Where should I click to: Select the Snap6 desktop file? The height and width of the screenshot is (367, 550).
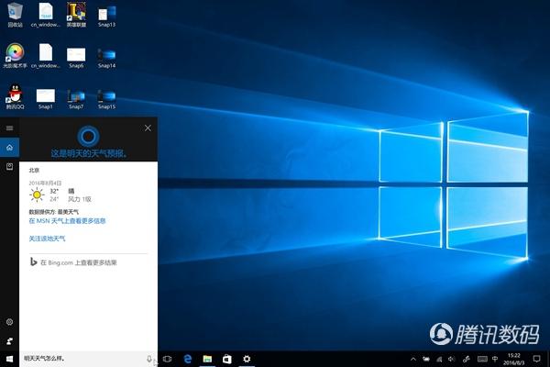tap(76, 57)
